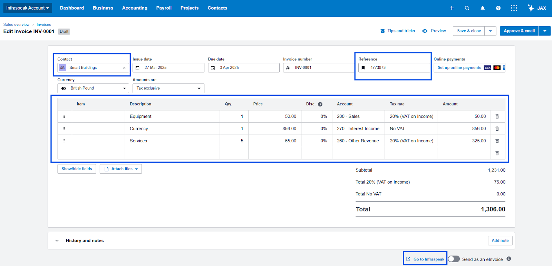Click the Preview eye icon
This screenshot has height=266, width=553.
[x=425, y=31]
